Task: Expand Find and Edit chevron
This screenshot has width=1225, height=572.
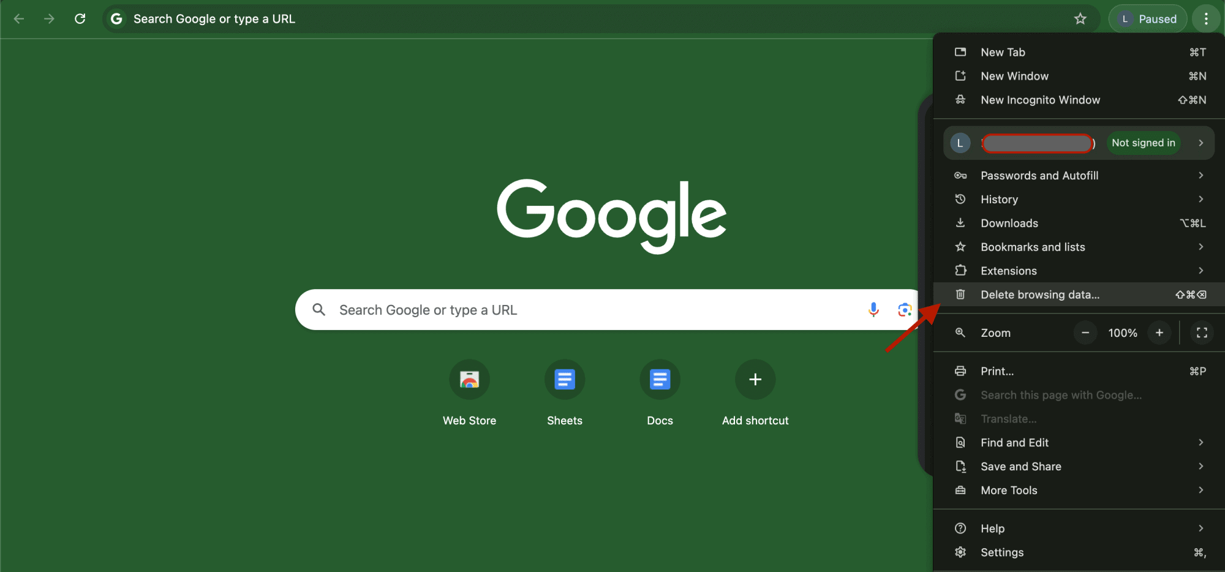Action: [x=1200, y=442]
